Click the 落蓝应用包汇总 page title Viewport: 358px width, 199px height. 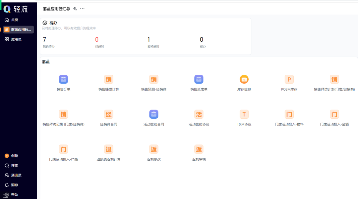coord(56,9)
